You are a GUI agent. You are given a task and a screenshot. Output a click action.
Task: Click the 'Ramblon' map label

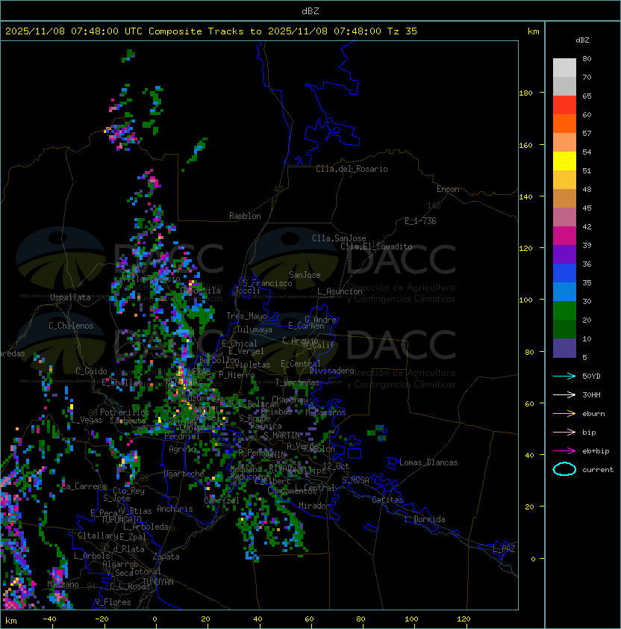(x=245, y=216)
